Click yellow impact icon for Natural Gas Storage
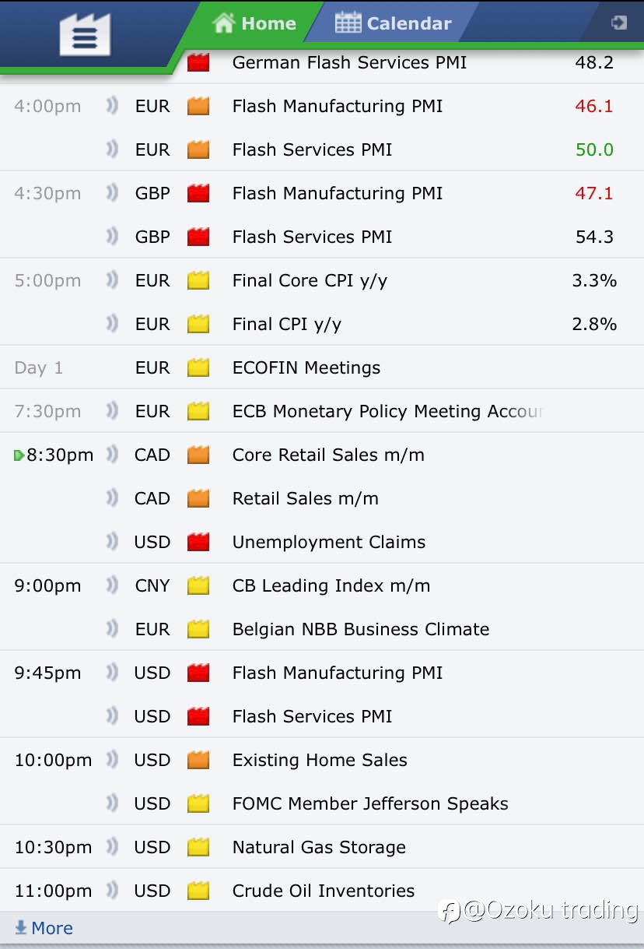644x949 pixels. tap(198, 847)
